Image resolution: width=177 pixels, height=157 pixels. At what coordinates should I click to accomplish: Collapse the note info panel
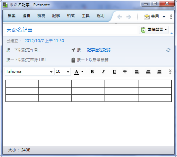pyautogui.click(x=172, y=34)
